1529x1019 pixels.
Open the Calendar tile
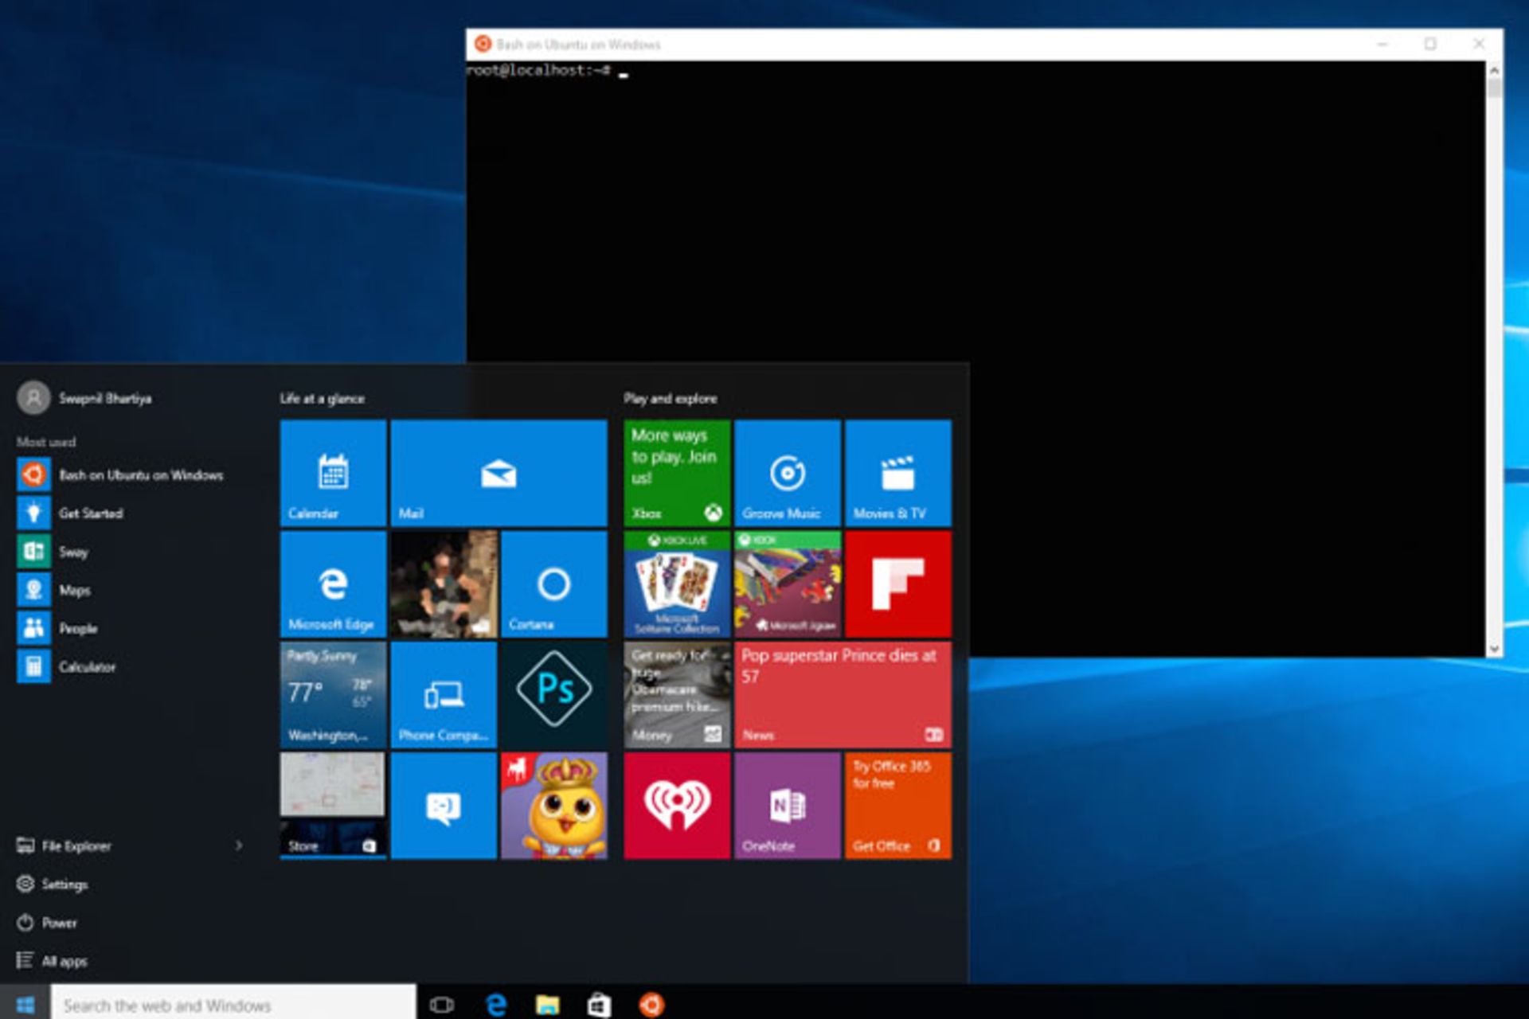coord(333,473)
